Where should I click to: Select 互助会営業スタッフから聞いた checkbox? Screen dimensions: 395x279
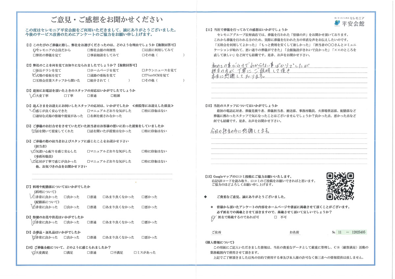(34, 80)
